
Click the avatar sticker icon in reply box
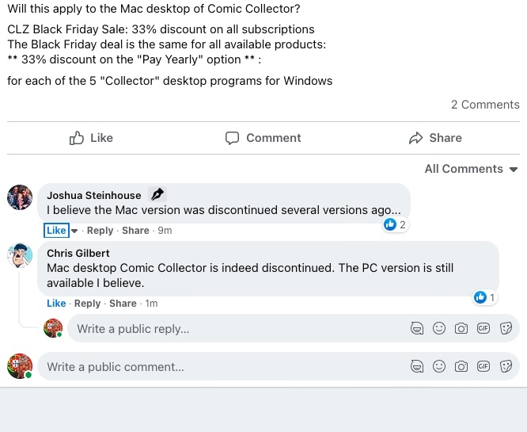click(x=417, y=328)
